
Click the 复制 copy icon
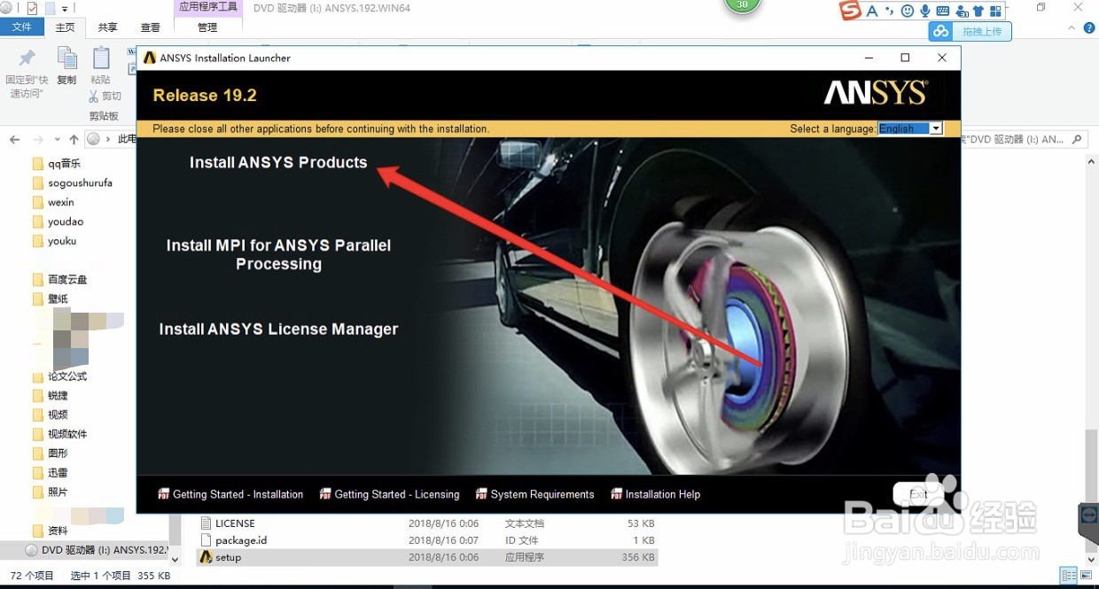tap(66, 58)
